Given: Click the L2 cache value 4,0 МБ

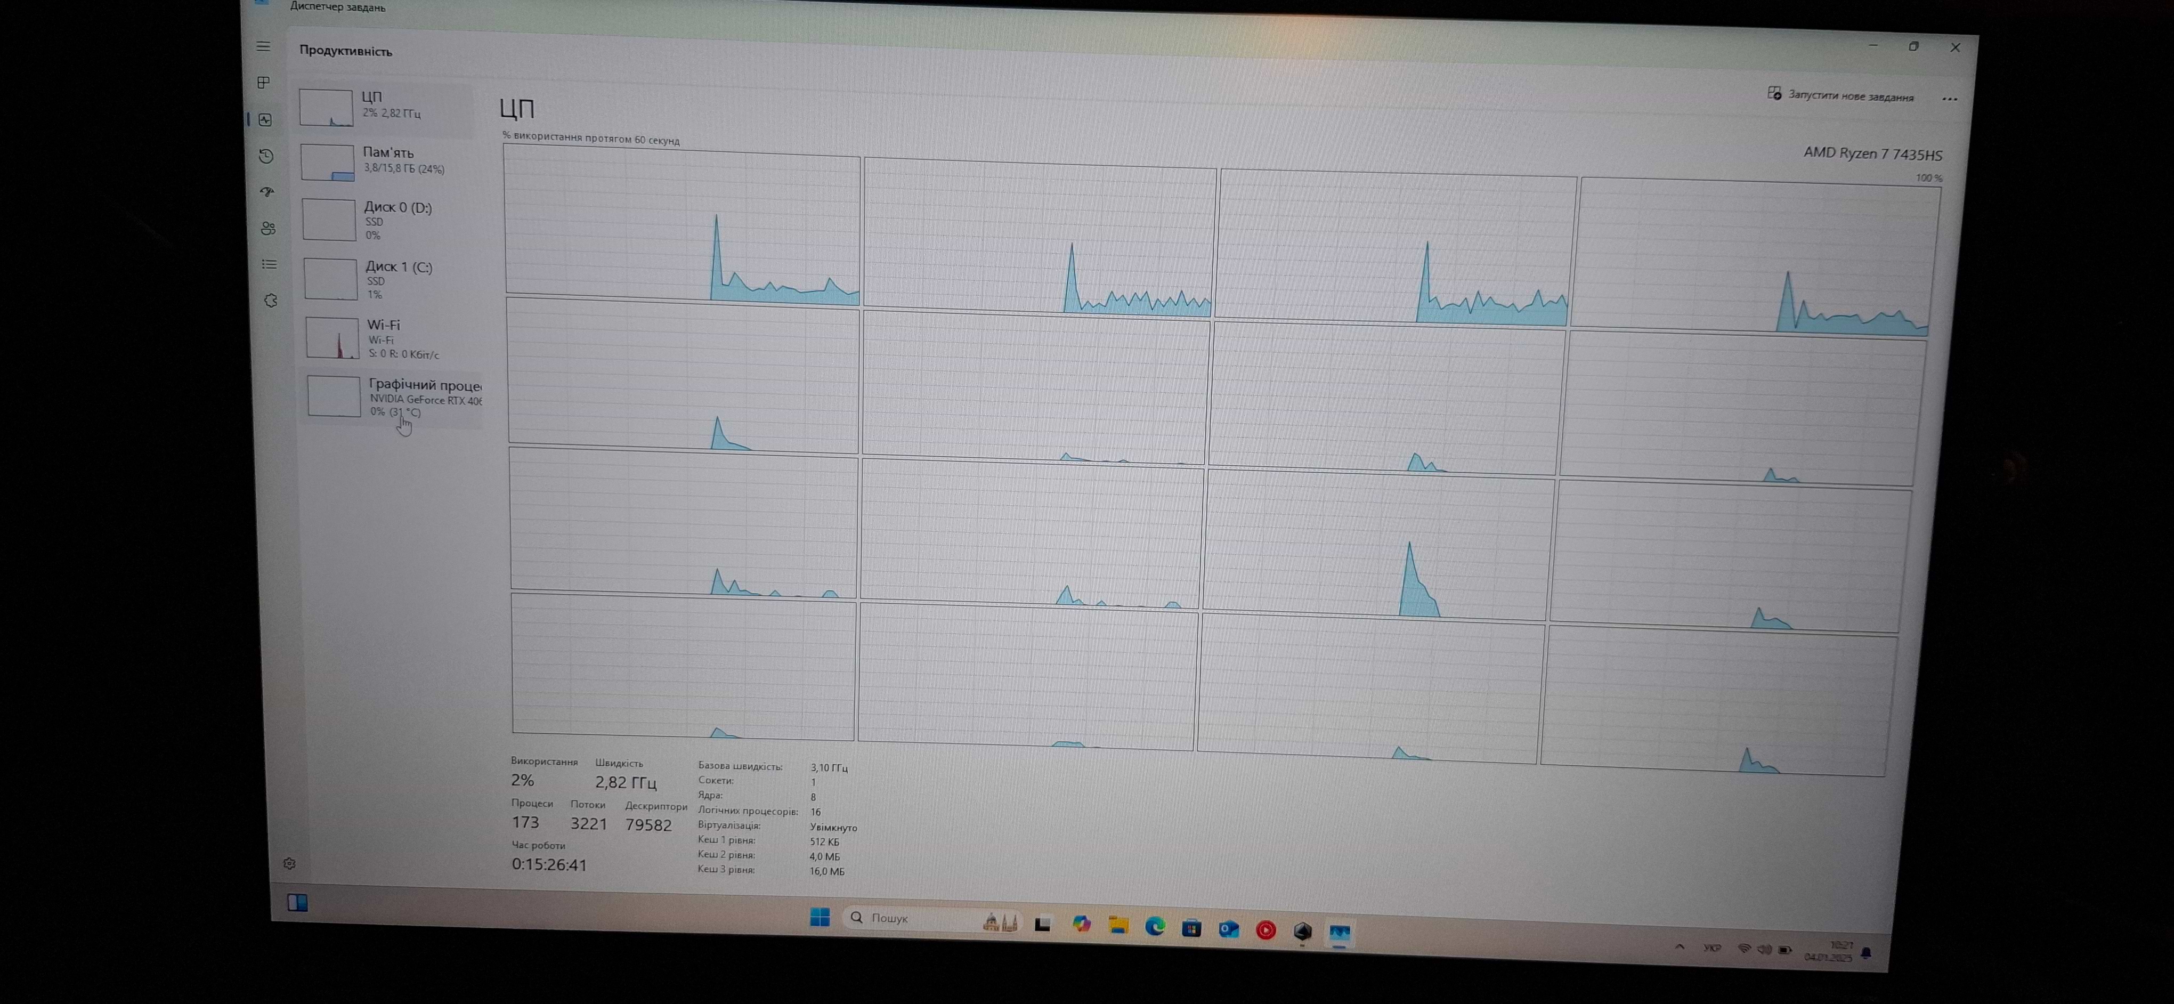Looking at the screenshot, I should [x=824, y=857].
